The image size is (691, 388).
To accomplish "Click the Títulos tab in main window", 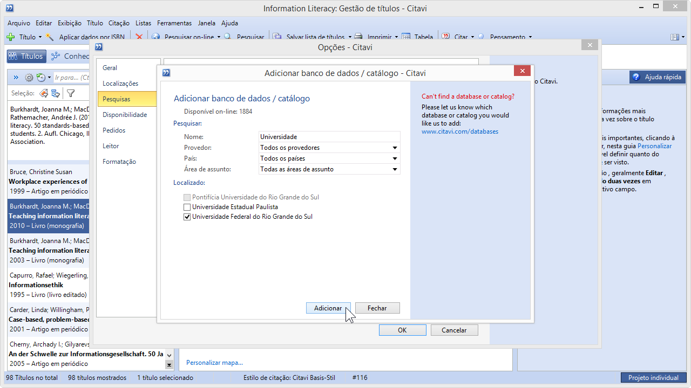I will pos(26,56).
